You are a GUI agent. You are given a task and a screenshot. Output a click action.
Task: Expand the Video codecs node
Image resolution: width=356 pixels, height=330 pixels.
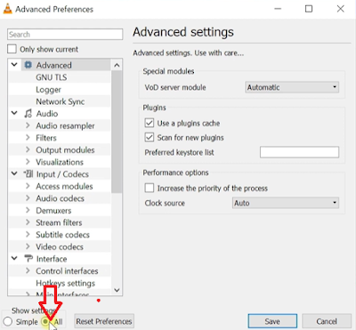28,246
